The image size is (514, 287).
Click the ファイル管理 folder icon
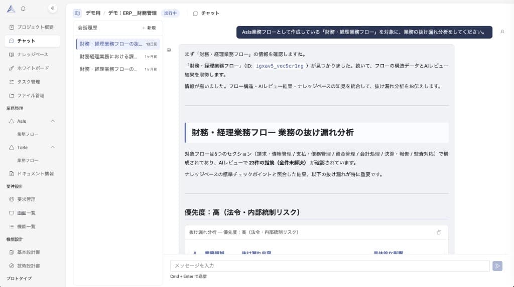coord(12,96)
